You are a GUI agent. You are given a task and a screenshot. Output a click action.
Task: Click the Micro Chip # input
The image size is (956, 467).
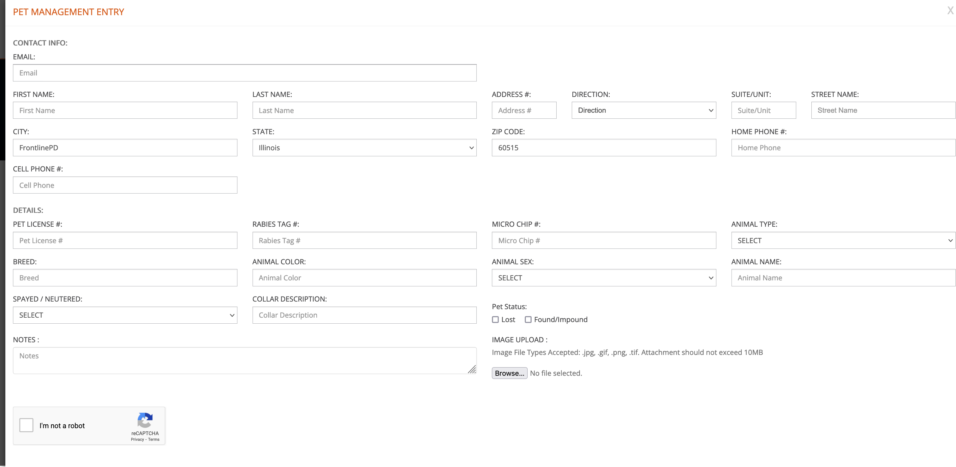click(x=603, y=241)
